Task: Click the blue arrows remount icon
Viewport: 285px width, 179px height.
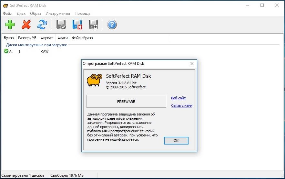Action: pos(42,25)
